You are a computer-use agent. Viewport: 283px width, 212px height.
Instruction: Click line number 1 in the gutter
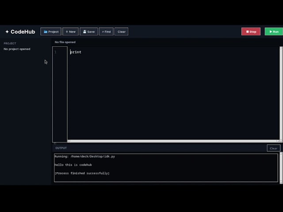coord(55,52)
